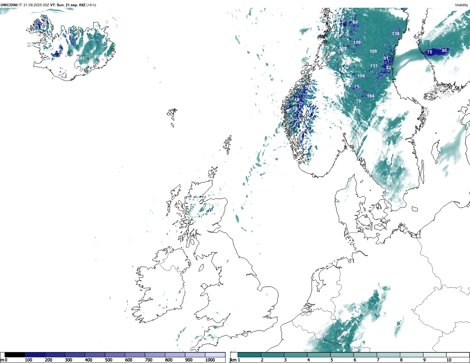
Task: Click the '1000' tick on meter legend
Action: point(210,360)
